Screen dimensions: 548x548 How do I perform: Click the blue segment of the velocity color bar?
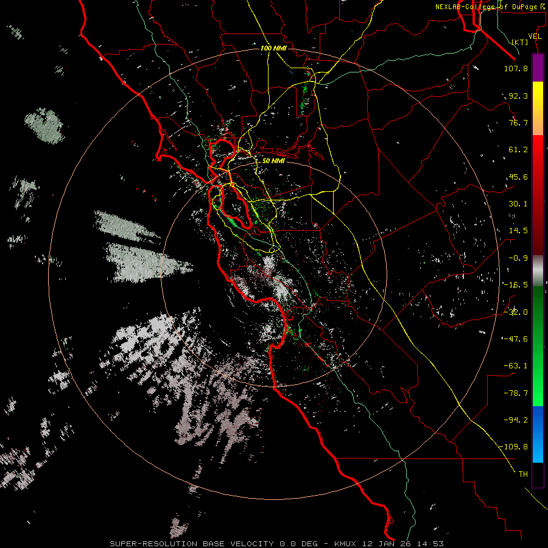click(x=538, y=434)
